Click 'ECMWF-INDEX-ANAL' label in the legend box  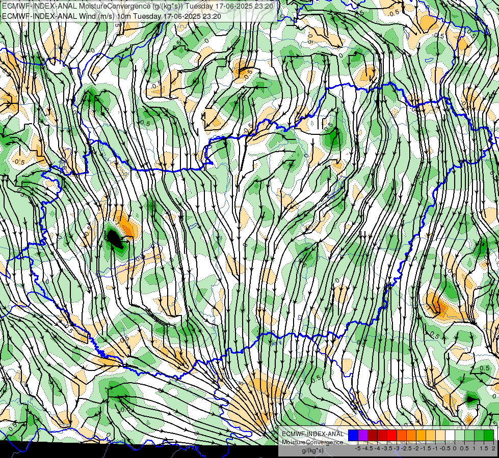point(313,434)
